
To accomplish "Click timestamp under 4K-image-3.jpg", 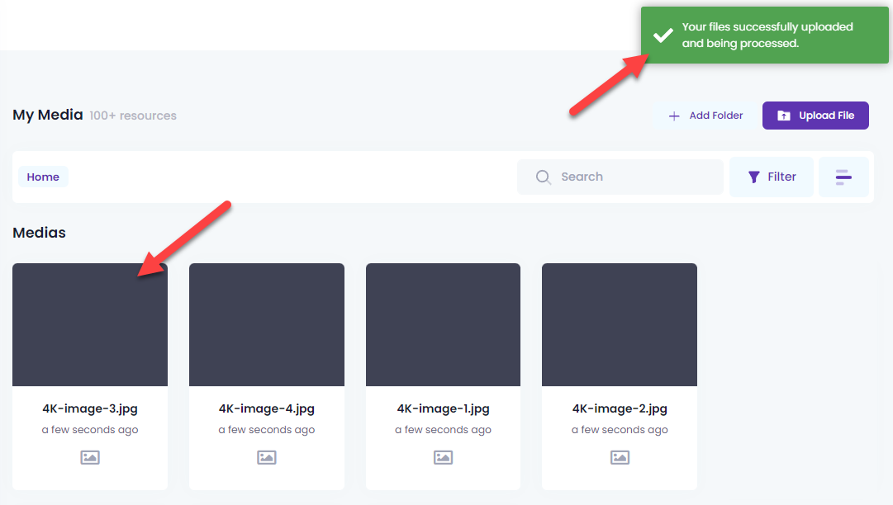I will point(90,430).
